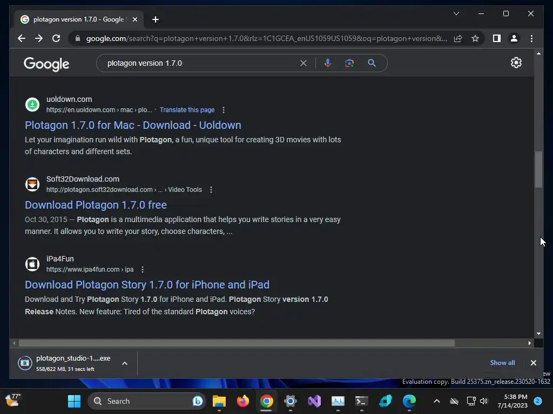Click the Soft32Download site favicon
The width and height of the screenshot is (553, 414).
32,184
